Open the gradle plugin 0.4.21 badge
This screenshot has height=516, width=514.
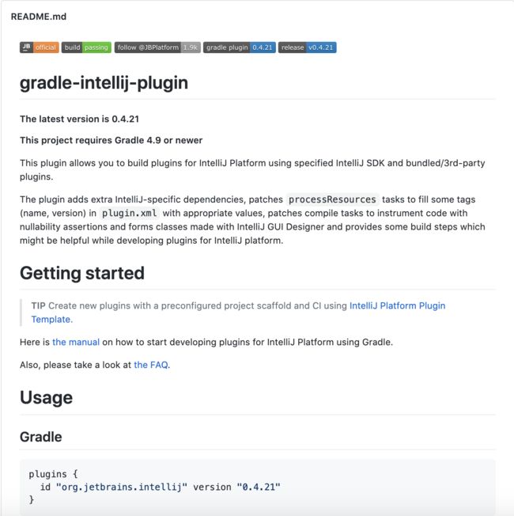pos(240,47)
